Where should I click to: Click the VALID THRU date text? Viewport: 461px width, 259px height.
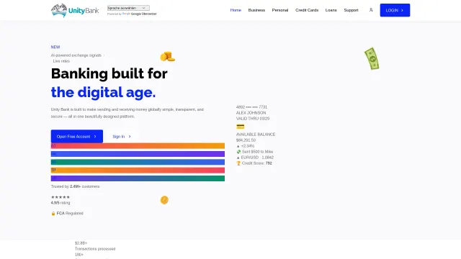click(253, 119)
